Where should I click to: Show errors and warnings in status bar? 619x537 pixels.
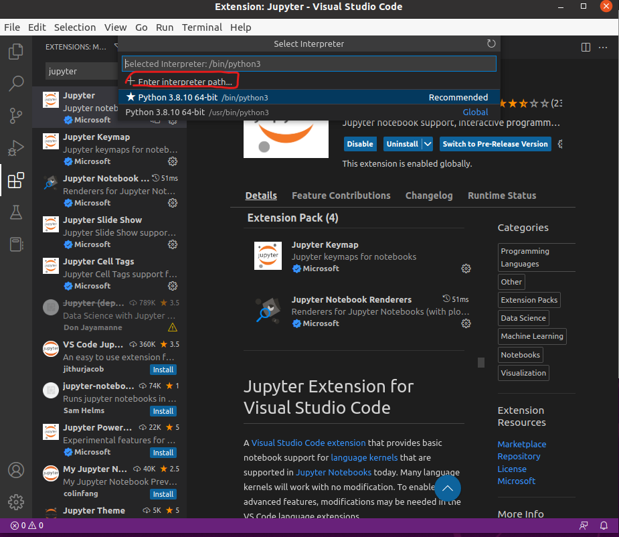[27, 526]
